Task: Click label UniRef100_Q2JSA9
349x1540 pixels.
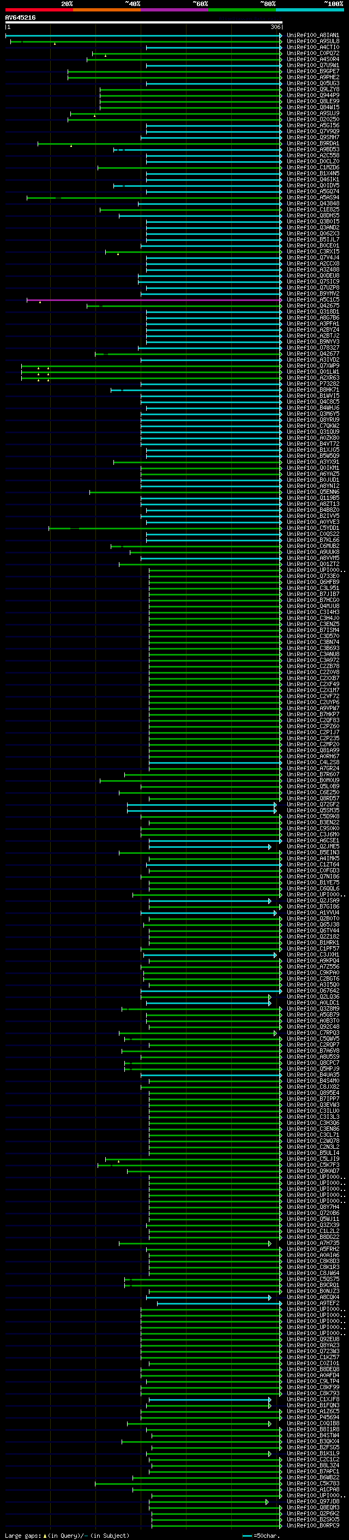Action: [x=312, y=900]
